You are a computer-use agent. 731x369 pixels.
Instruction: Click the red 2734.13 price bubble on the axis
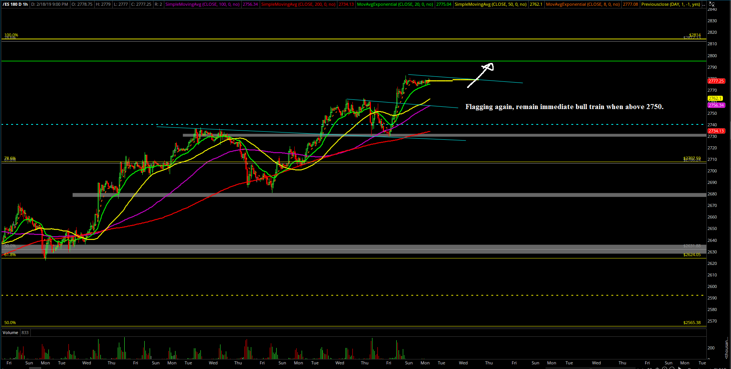tap(716, 131)
